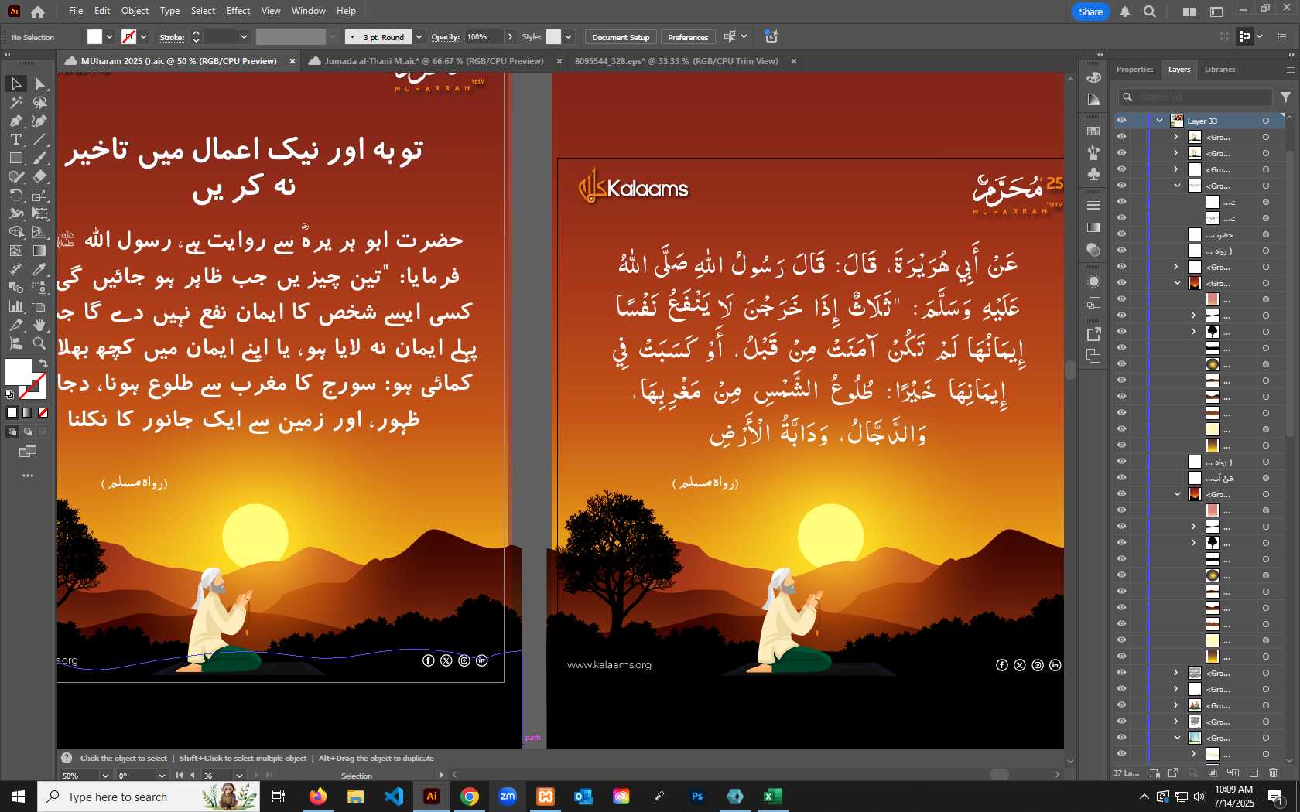Open the Window menu
This screenshot has width=1300, height=812.
coord(308,11)
